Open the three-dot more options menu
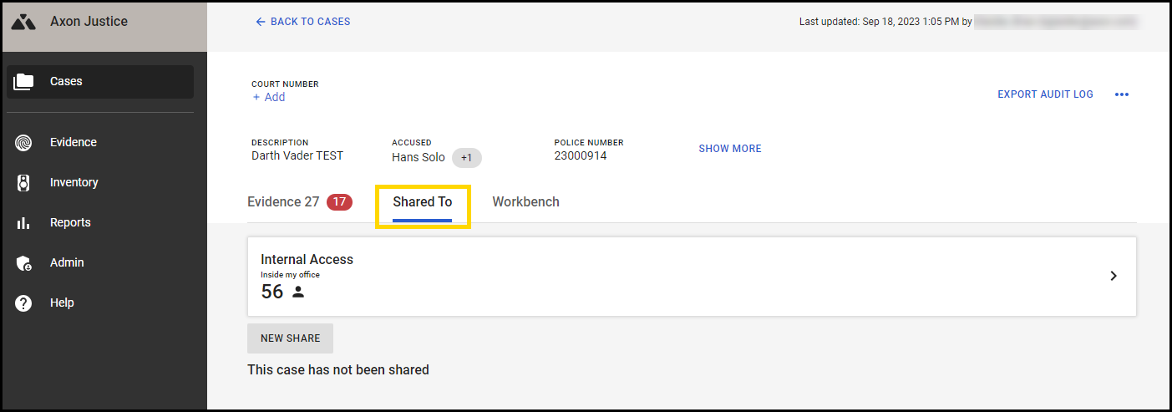1172x412 pixels. coord(1122,94)
